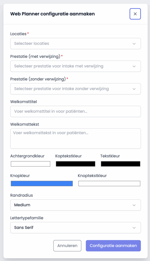Click the Randradius dropdown arrow icon

click(135, 205)
